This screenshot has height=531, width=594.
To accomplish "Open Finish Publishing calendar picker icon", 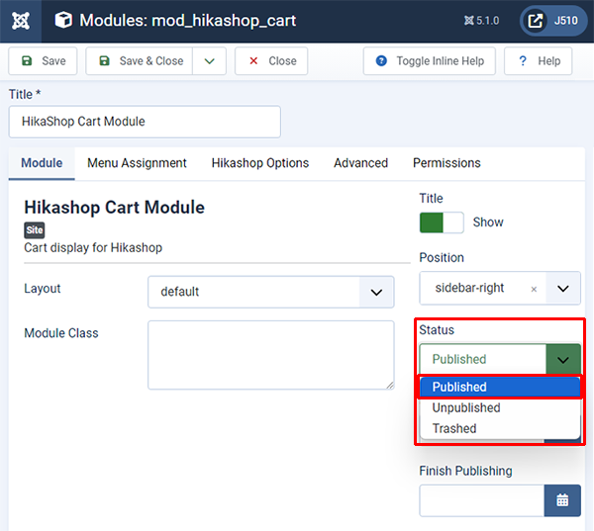I will coord(562,500).
